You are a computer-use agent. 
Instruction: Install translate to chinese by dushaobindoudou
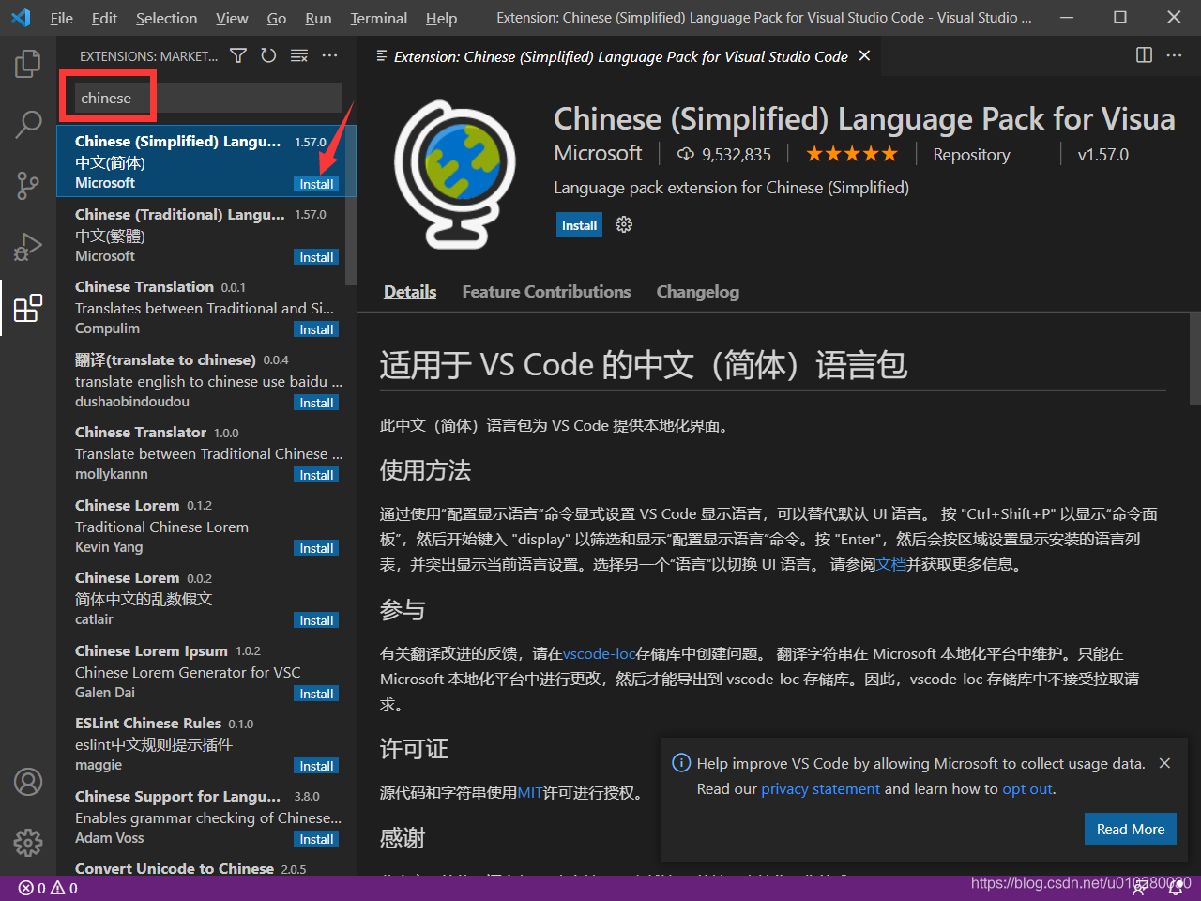pyautogui.click(x=316, y=403)
